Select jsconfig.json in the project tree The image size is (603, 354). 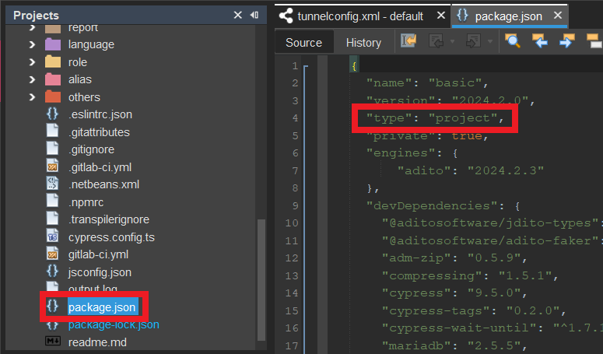click(x=100, y=272)
